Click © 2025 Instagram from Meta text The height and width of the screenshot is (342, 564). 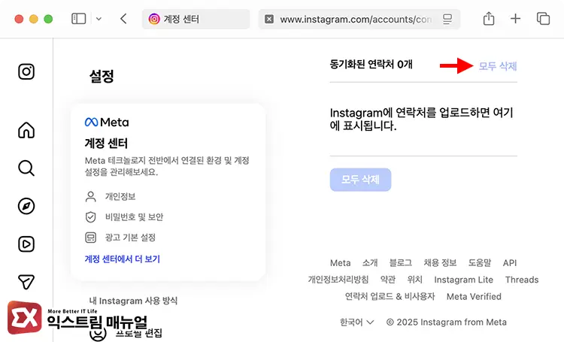pyautogui.click(x=446, y=322)
